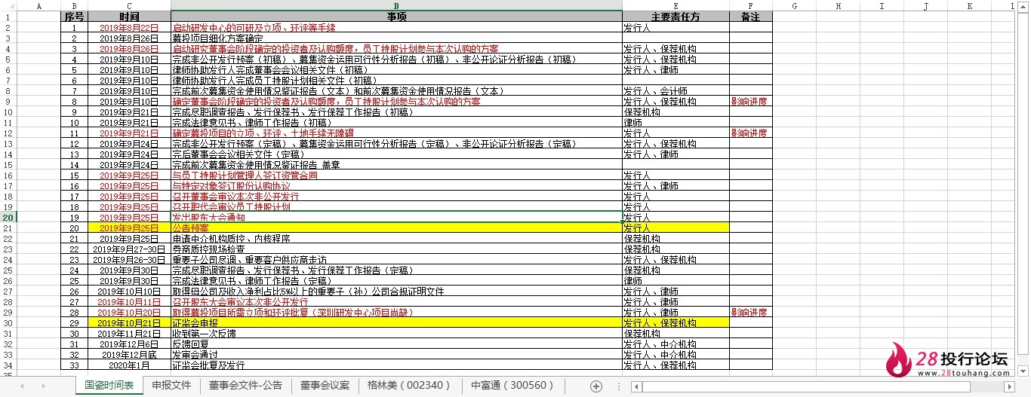Click the cell 募投项目细化方案确定
Image resolution: width=1031 pixels, height=397 pixels.
tap(396, 38)
